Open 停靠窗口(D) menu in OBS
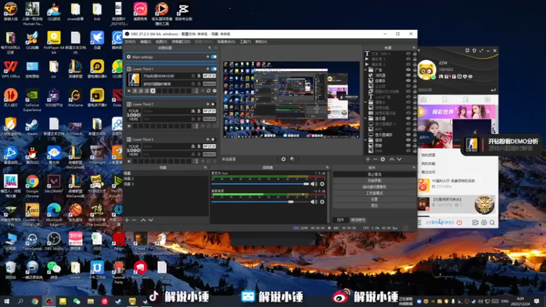This screenshot has height=307, width=546. click(181, 42)
